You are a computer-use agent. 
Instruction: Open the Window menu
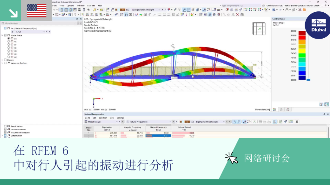80,6
